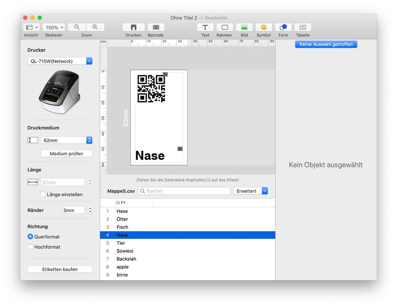Select the Nase text on the label
397x307 pixels.
click(x=150, y=155)
